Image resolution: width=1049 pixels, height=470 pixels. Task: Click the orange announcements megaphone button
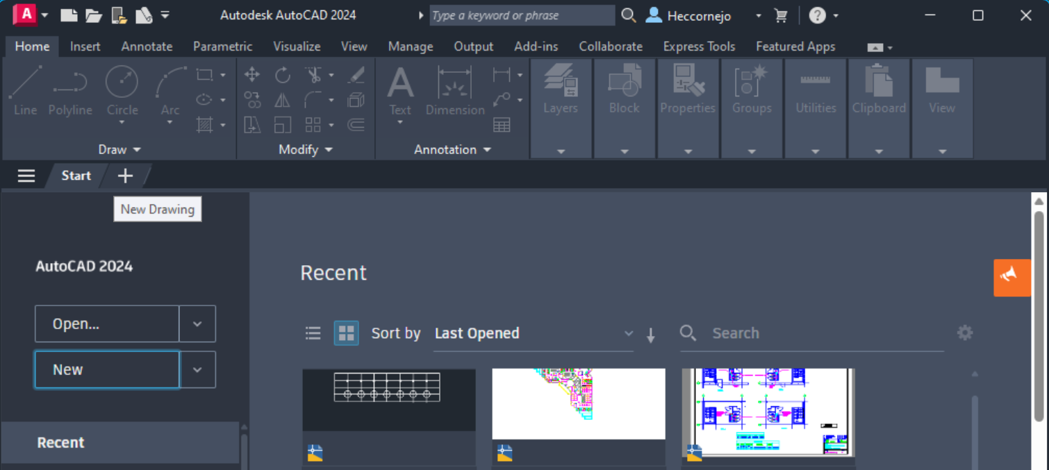tap(1012, 278)
